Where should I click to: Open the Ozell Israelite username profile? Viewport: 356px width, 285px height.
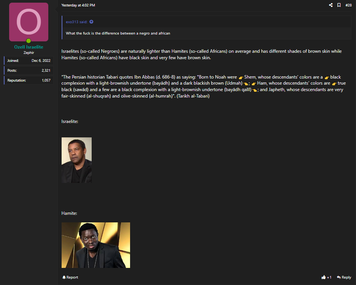coord(29,47)
